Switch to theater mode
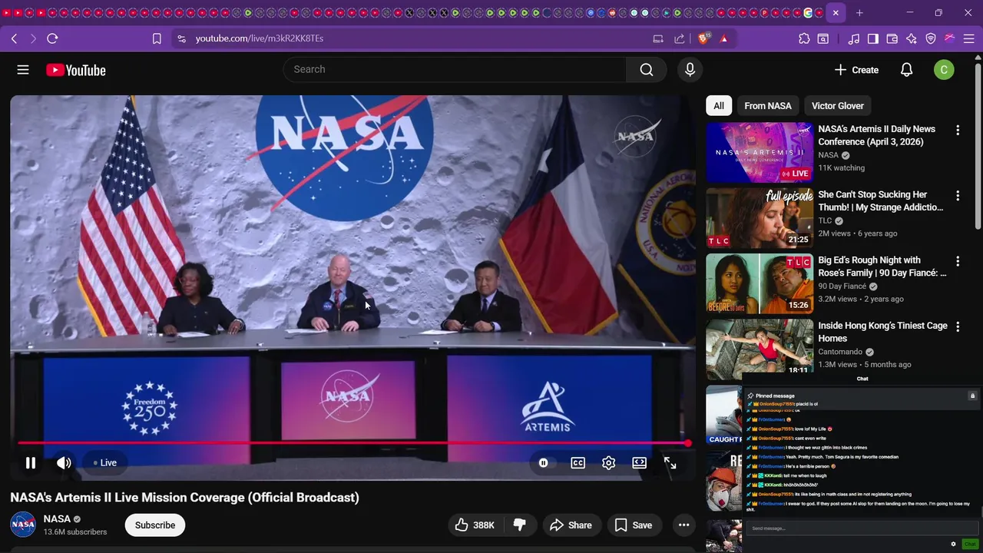The image size is (983, 553). 639,462
